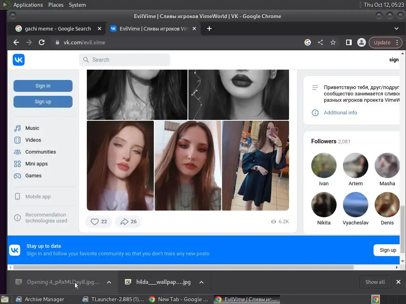Open the Places menu

point(56,5)
